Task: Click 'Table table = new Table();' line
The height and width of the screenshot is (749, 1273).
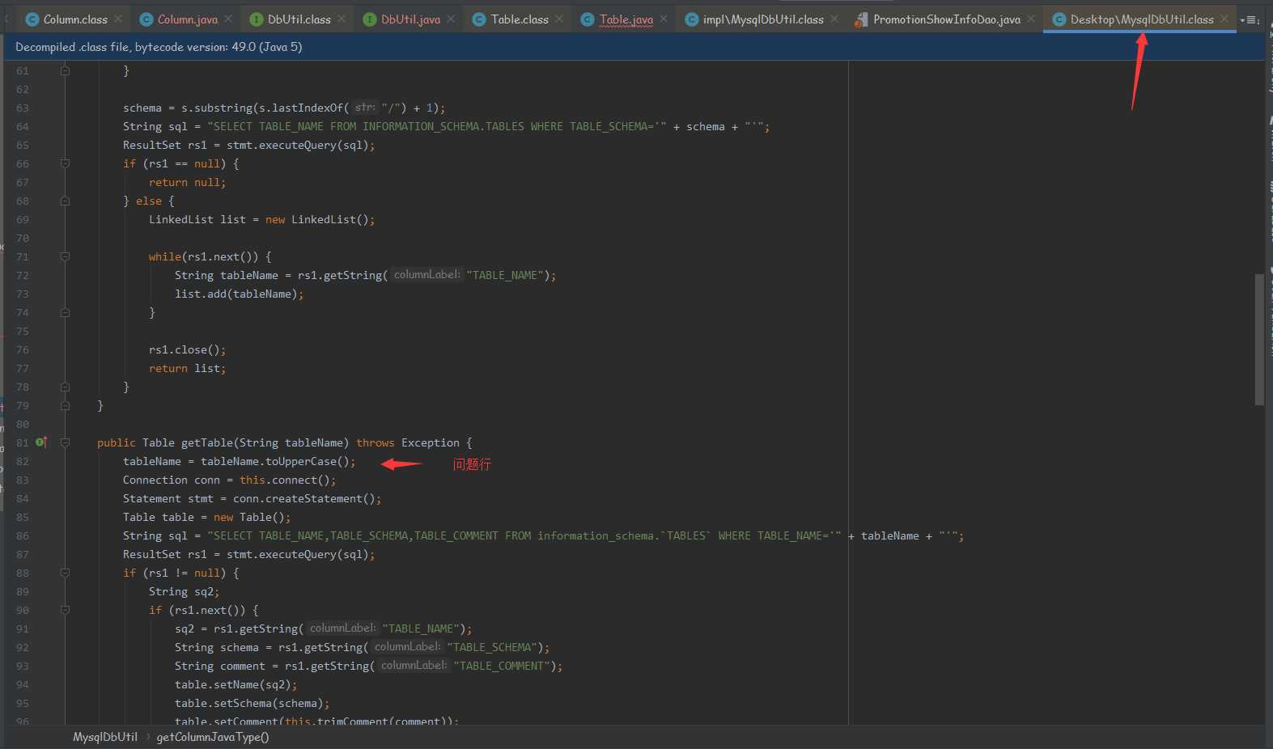Action: pos(206,517)
